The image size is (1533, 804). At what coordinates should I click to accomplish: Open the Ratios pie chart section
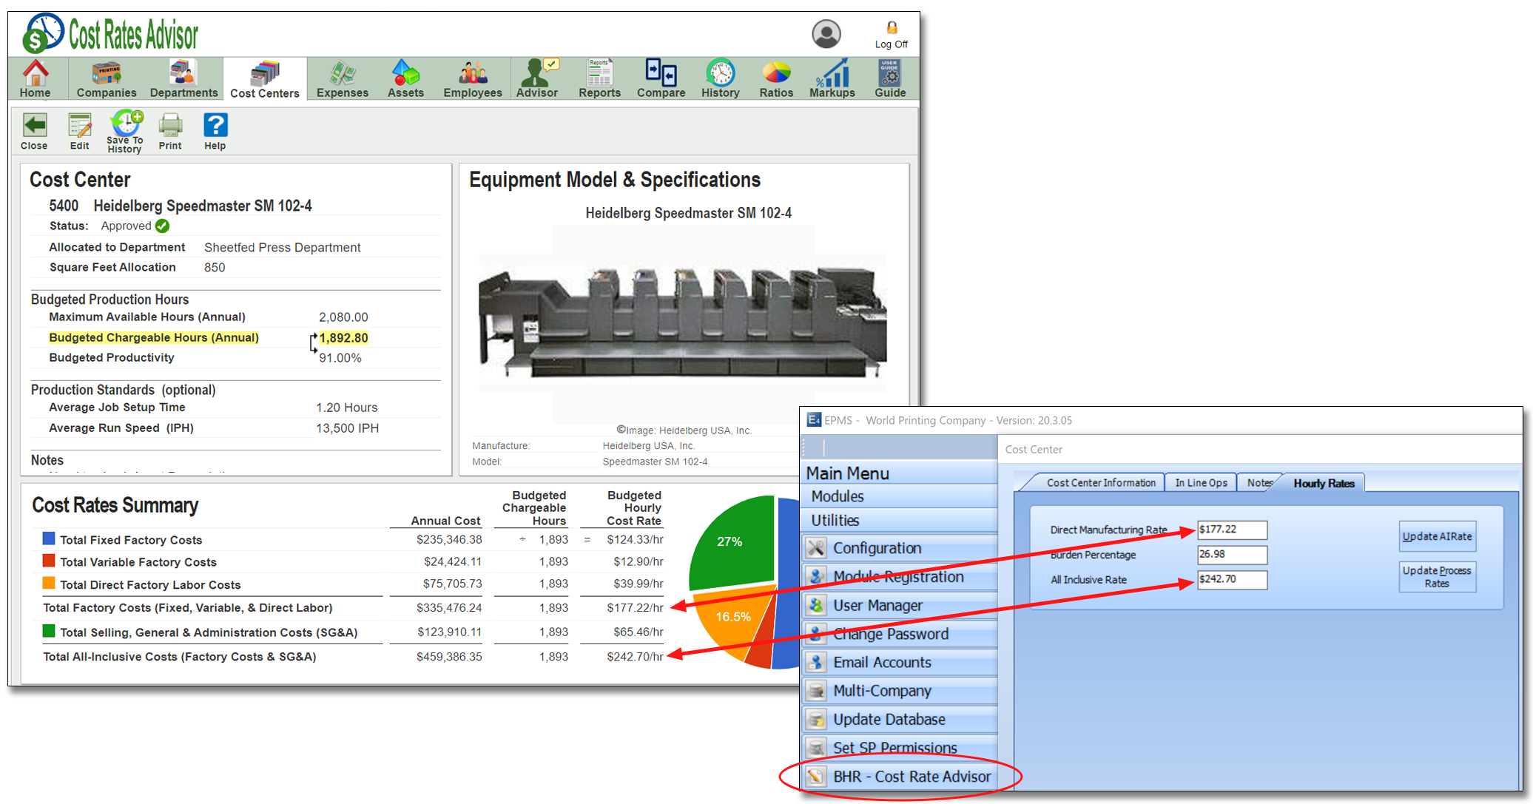pyautogui.click(x=776, y=78)
